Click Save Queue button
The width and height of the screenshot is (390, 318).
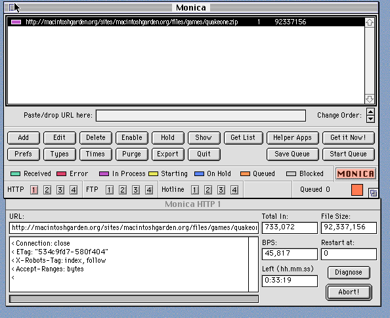pyautogui.click(x=293, y=154)
